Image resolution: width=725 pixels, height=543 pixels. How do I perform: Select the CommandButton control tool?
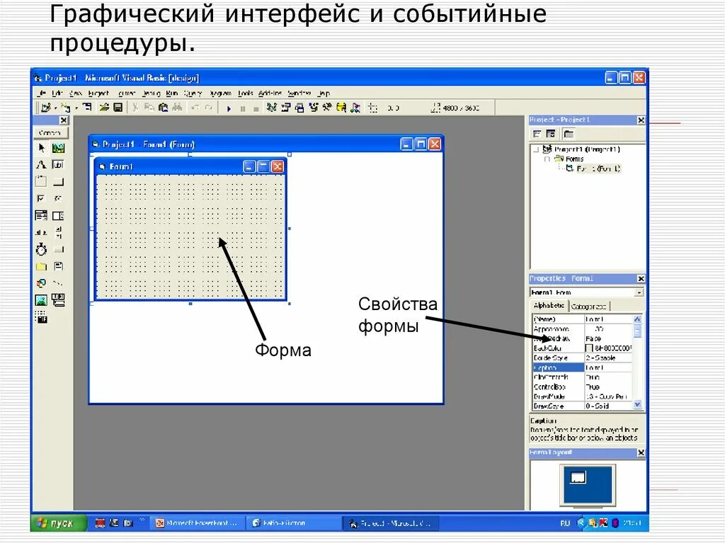pos(58,182)
